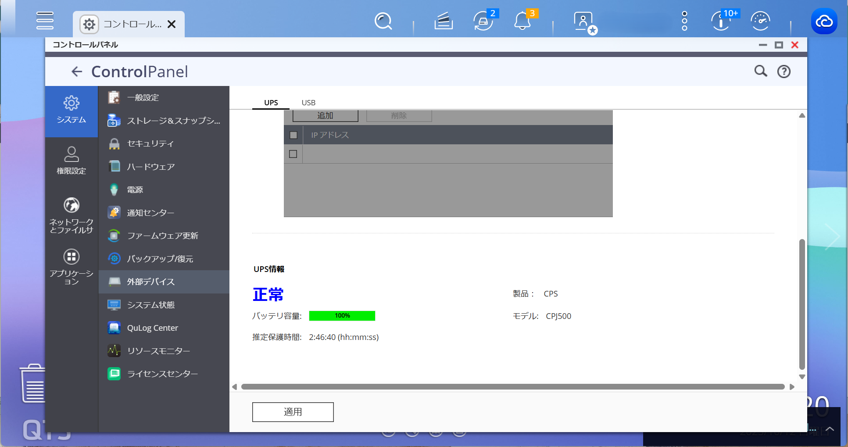This screenshot has width=848, height=447.
Task: Open the QTS main menu hamburger icon
Action: tap(45, 21)
